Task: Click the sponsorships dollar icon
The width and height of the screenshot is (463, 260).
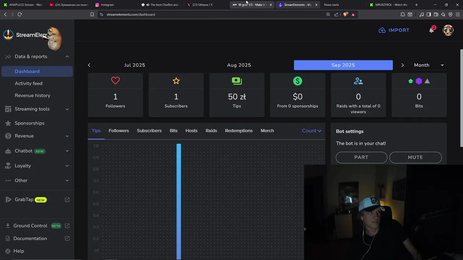Action: [298, 81]
